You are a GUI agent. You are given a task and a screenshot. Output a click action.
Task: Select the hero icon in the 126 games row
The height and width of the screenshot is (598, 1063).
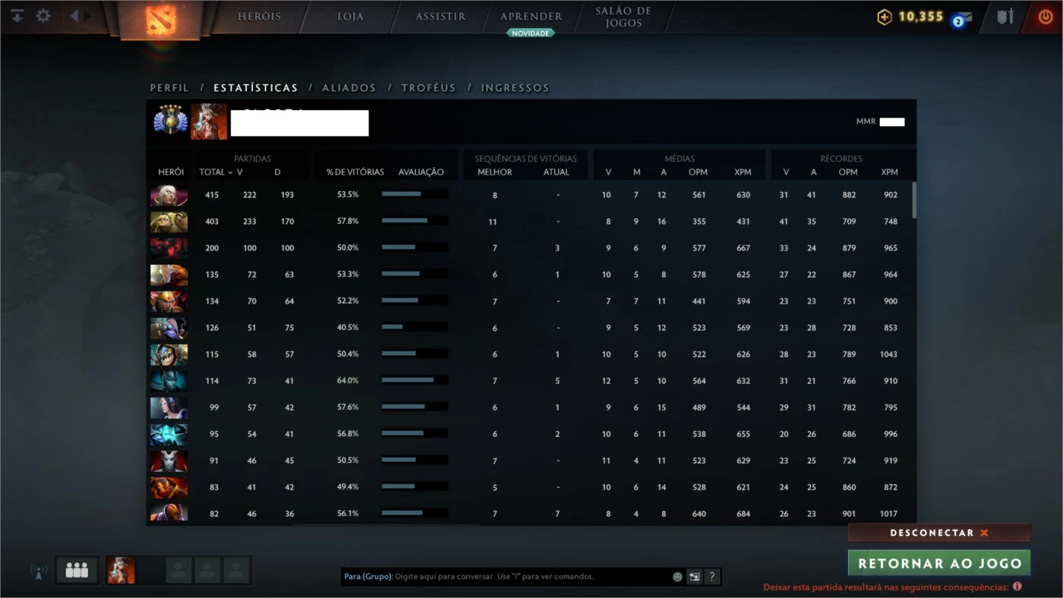(x=169, y=328)
